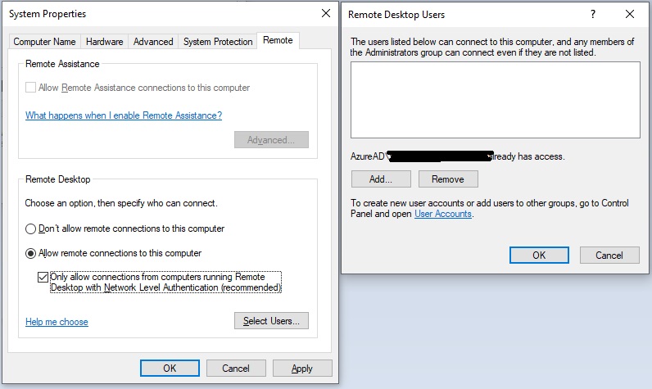Click Add... to add a remote user

click(x=381, y=179)
